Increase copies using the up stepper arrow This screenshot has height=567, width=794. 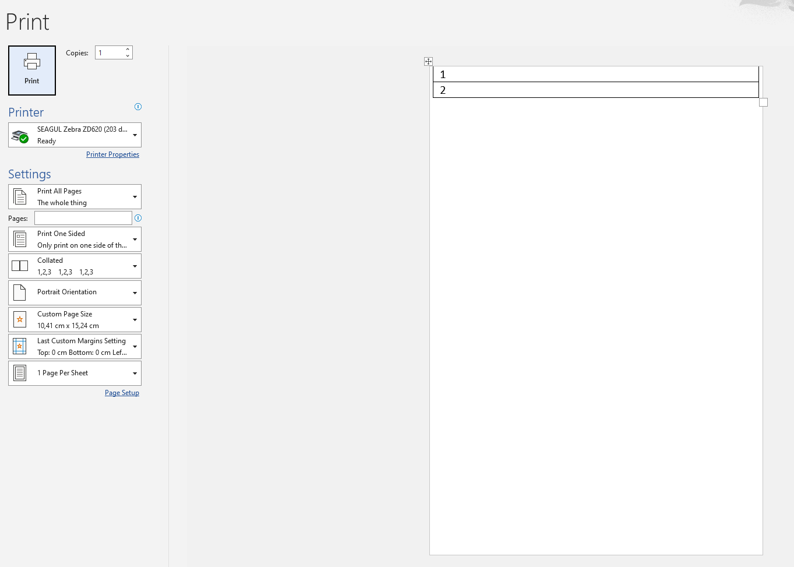pyautogui.click(x=128, y=49)
